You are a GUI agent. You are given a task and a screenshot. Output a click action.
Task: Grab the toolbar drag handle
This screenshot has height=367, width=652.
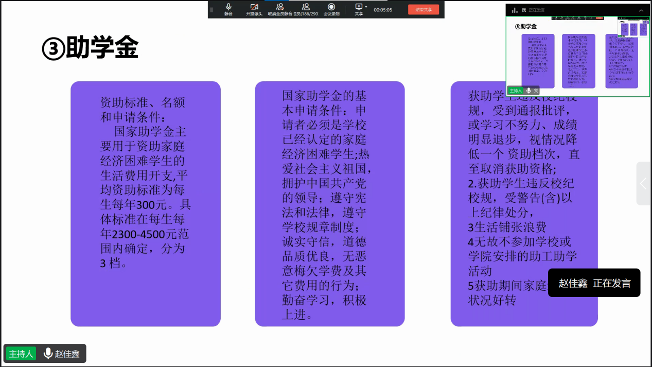tap(211, 9)
